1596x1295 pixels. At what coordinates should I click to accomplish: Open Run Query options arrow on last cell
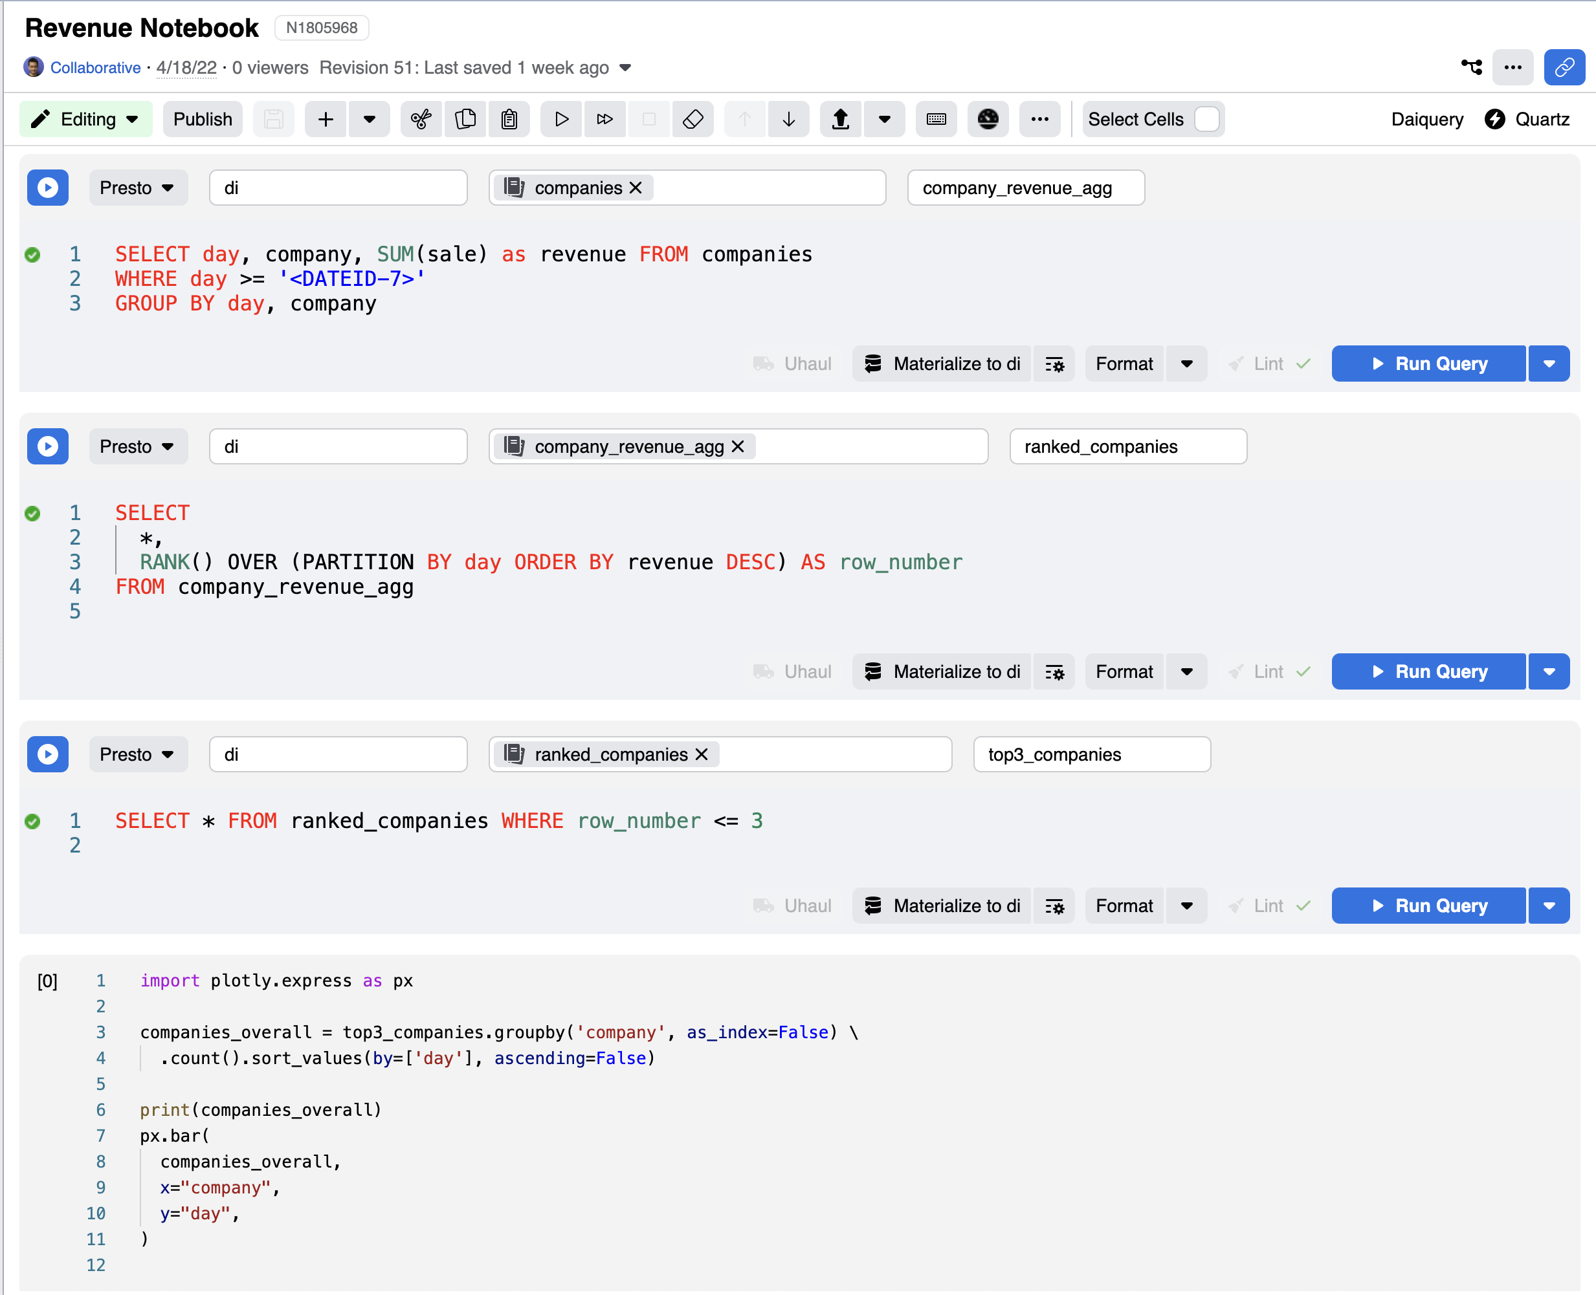click(x=1549, y=906)
